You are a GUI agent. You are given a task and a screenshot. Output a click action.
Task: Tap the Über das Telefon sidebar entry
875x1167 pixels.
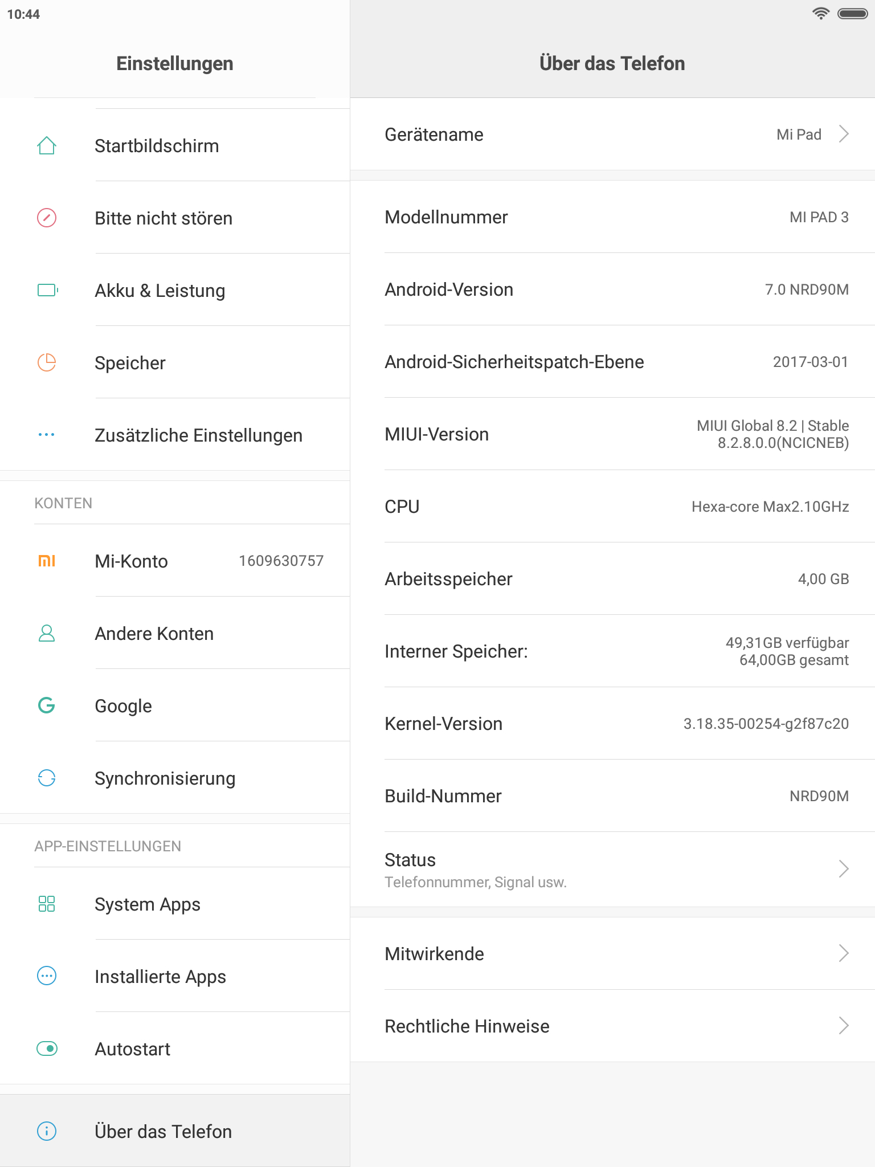click(163, 1132)
